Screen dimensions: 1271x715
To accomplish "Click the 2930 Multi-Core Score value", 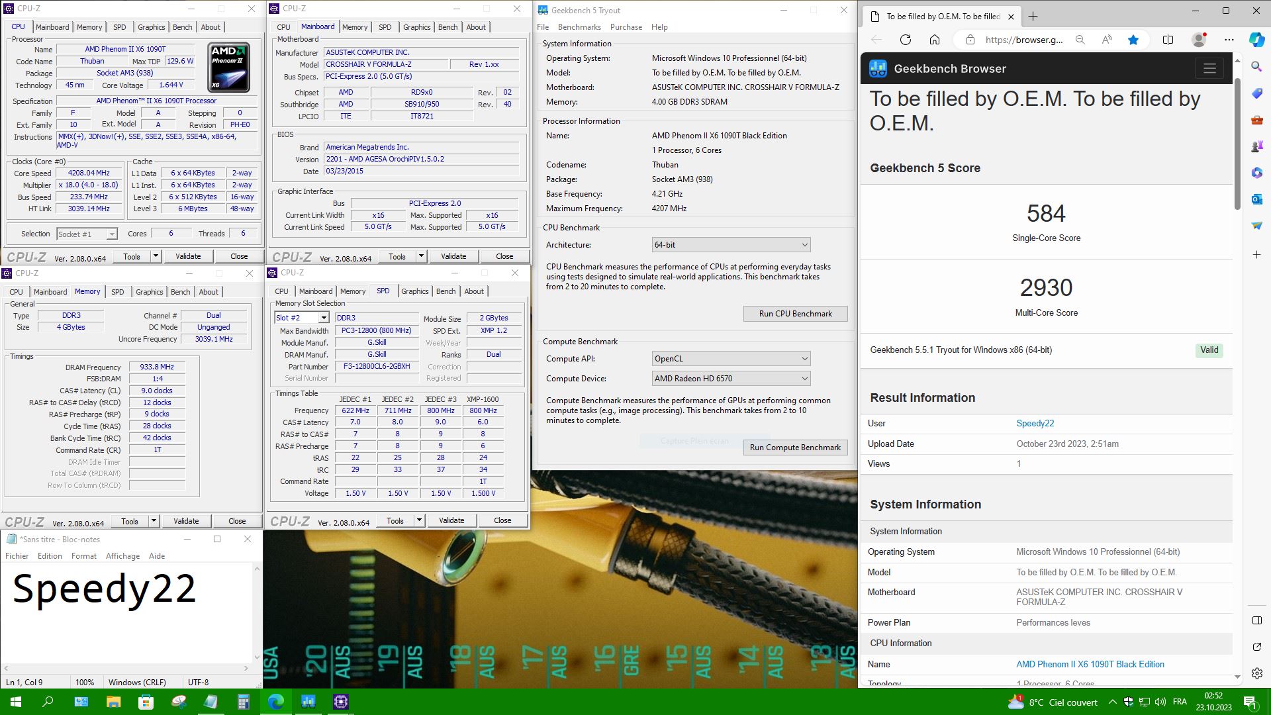I will (x=1046, y=287).
